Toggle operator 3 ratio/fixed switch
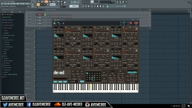 (x=127, y=29)
